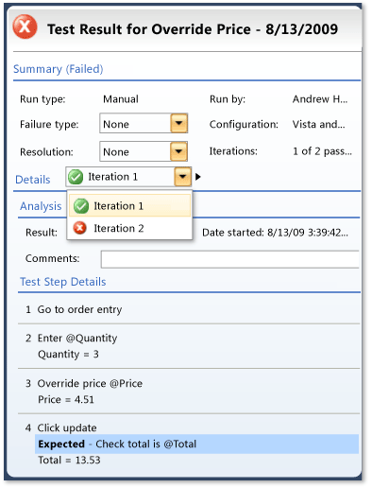
Task: Open the Failure type dropdown arrow
Action: point(179,123)
